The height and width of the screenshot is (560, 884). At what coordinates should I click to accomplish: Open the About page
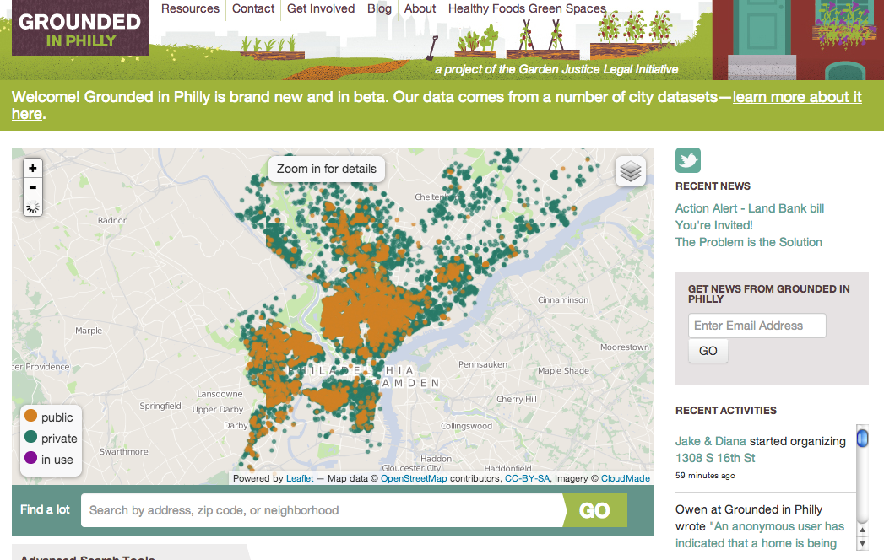pyautogui.click(x=420, y=9)
